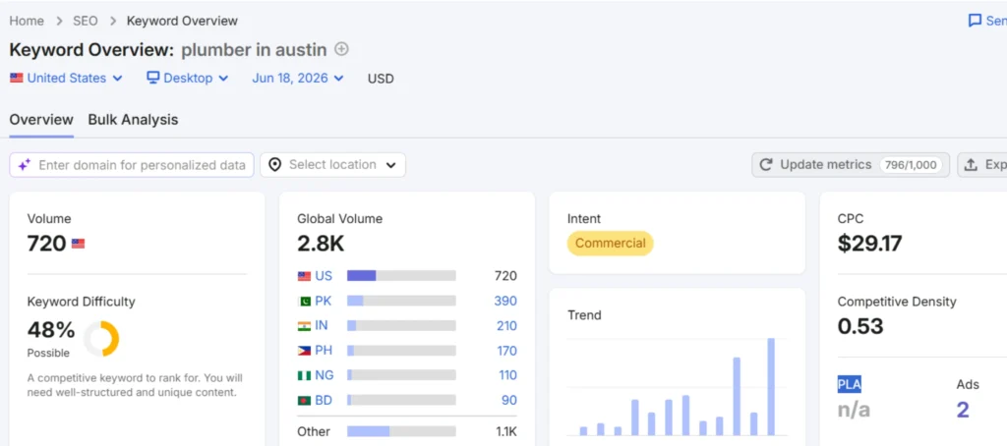This screenshot has height=446, width=1007.
Task: Click Keyword Overview breadcrumb item
Action: click(182, 21)
